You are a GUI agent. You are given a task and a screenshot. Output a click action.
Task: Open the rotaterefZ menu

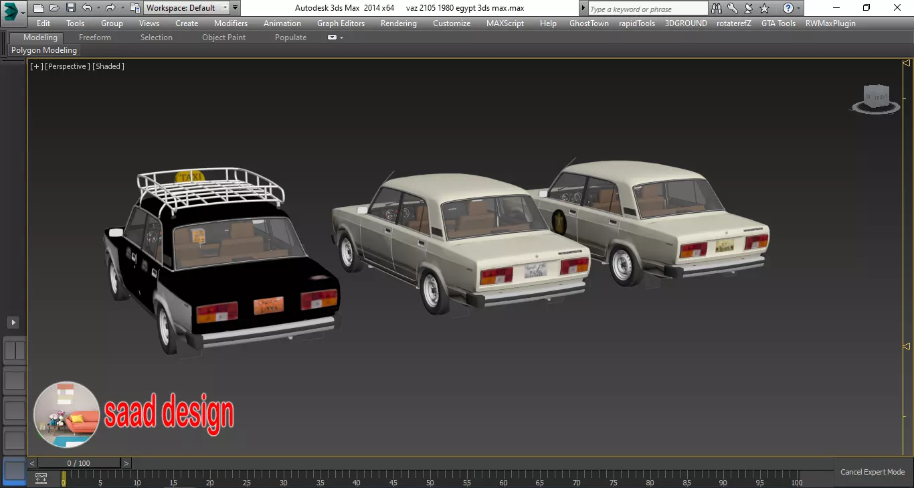click(734, 23)
